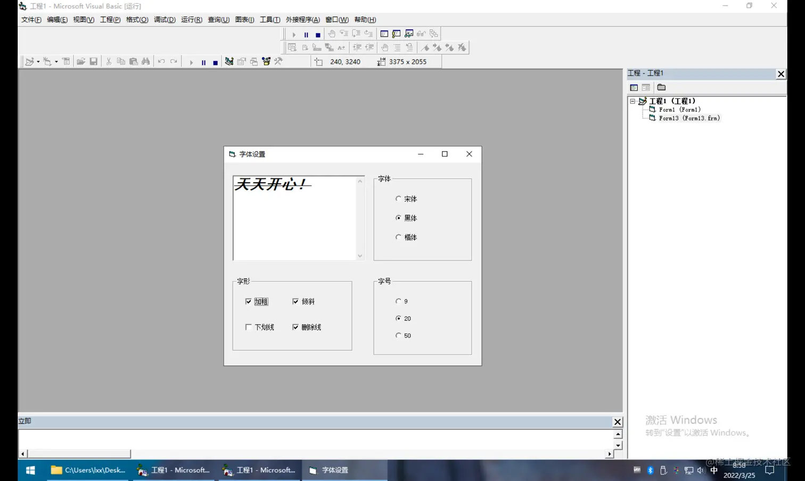Save the project with the floppy disk icon
Image resolution: width=805 pixels, height=481 pixels.
(94, 62)
